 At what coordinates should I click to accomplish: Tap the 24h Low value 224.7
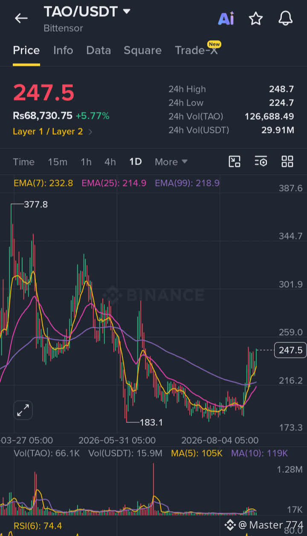coord(281,103)
